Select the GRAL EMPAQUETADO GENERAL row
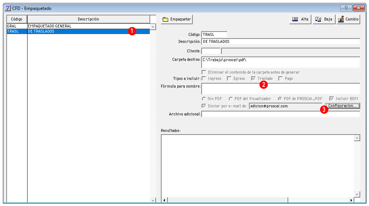Screen dimensions: 369x206 [x=78, y=26]
